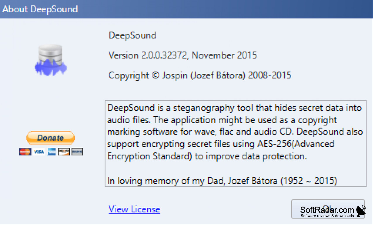Click the DeepSound product name label
This screenshot has width=373, height=225.
click(x=132, y=35)
